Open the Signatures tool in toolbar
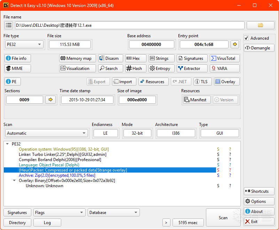This screenshot has height=230, width=279. coord(192,58)
